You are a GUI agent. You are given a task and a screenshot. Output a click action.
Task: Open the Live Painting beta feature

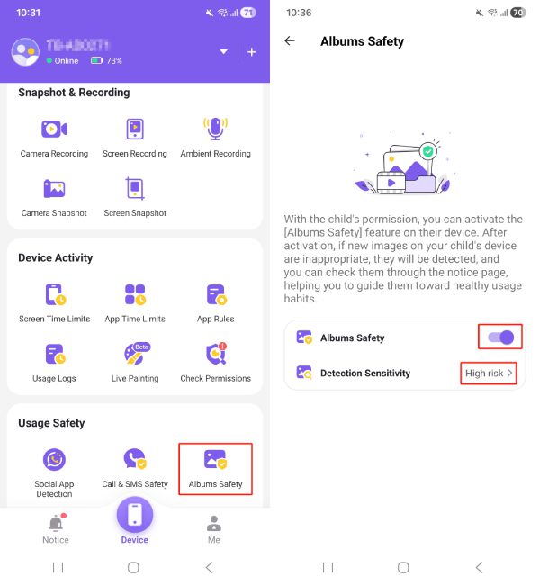[x=135, y=363]
